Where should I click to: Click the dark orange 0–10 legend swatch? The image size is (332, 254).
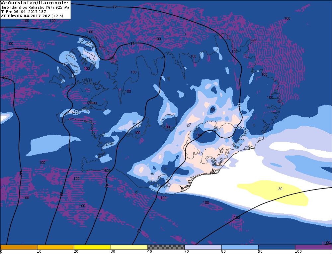coord(19,247)
